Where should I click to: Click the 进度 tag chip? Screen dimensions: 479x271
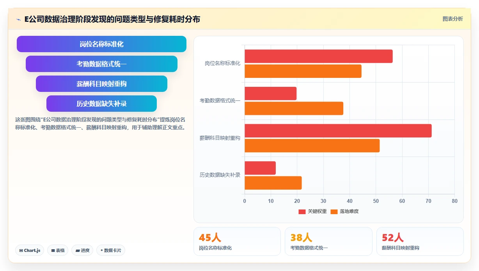pos(82,250)
